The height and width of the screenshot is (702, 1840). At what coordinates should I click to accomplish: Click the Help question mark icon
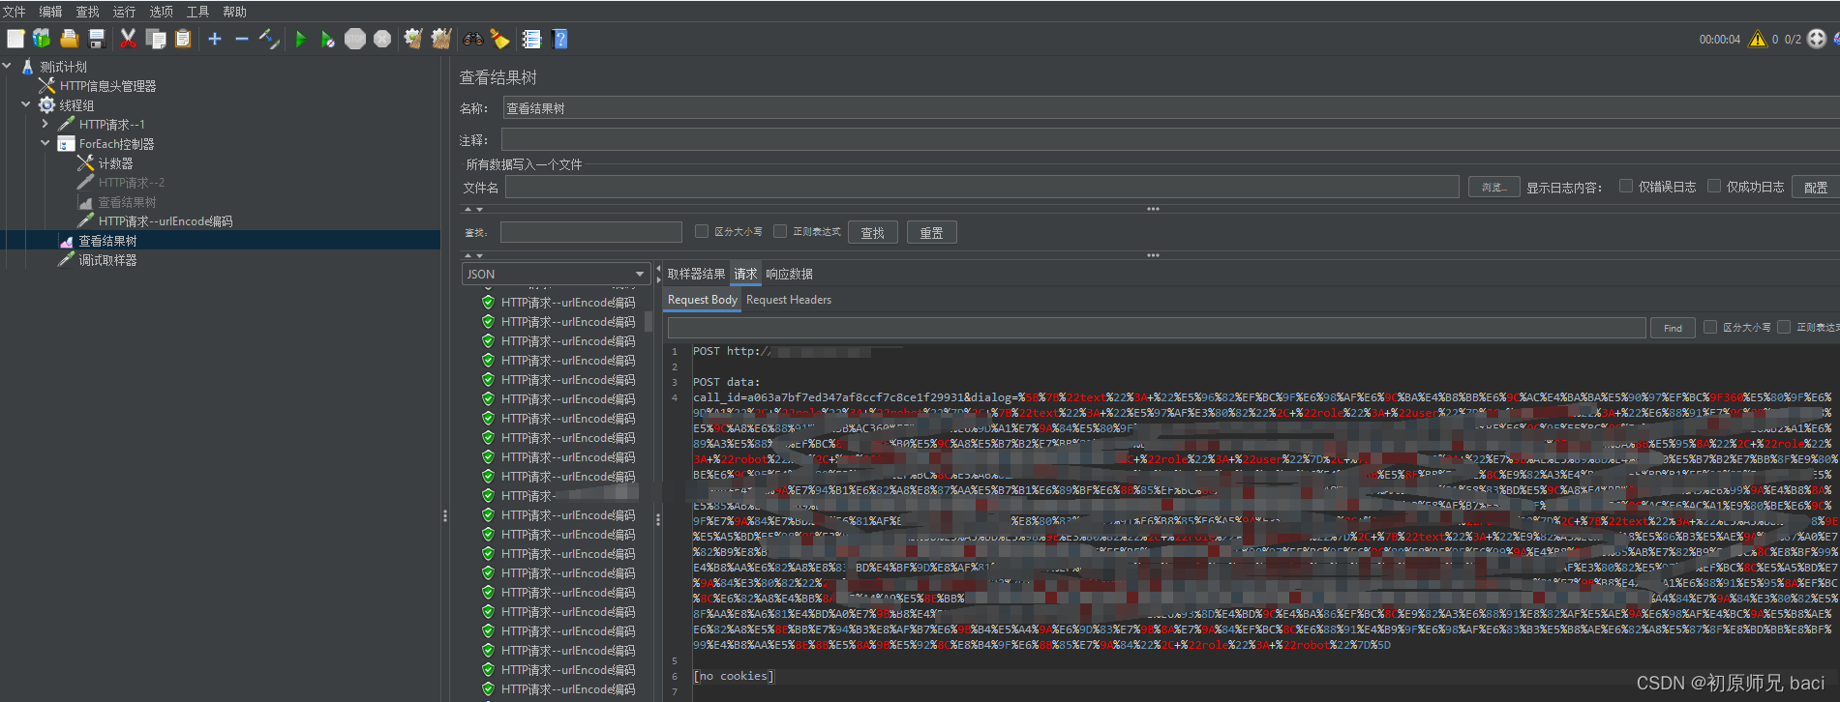coord(559,39)
